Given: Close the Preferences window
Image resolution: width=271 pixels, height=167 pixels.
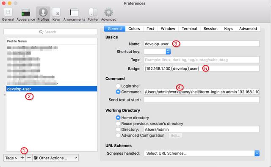Looking at the screenshot, I should 4,3.
